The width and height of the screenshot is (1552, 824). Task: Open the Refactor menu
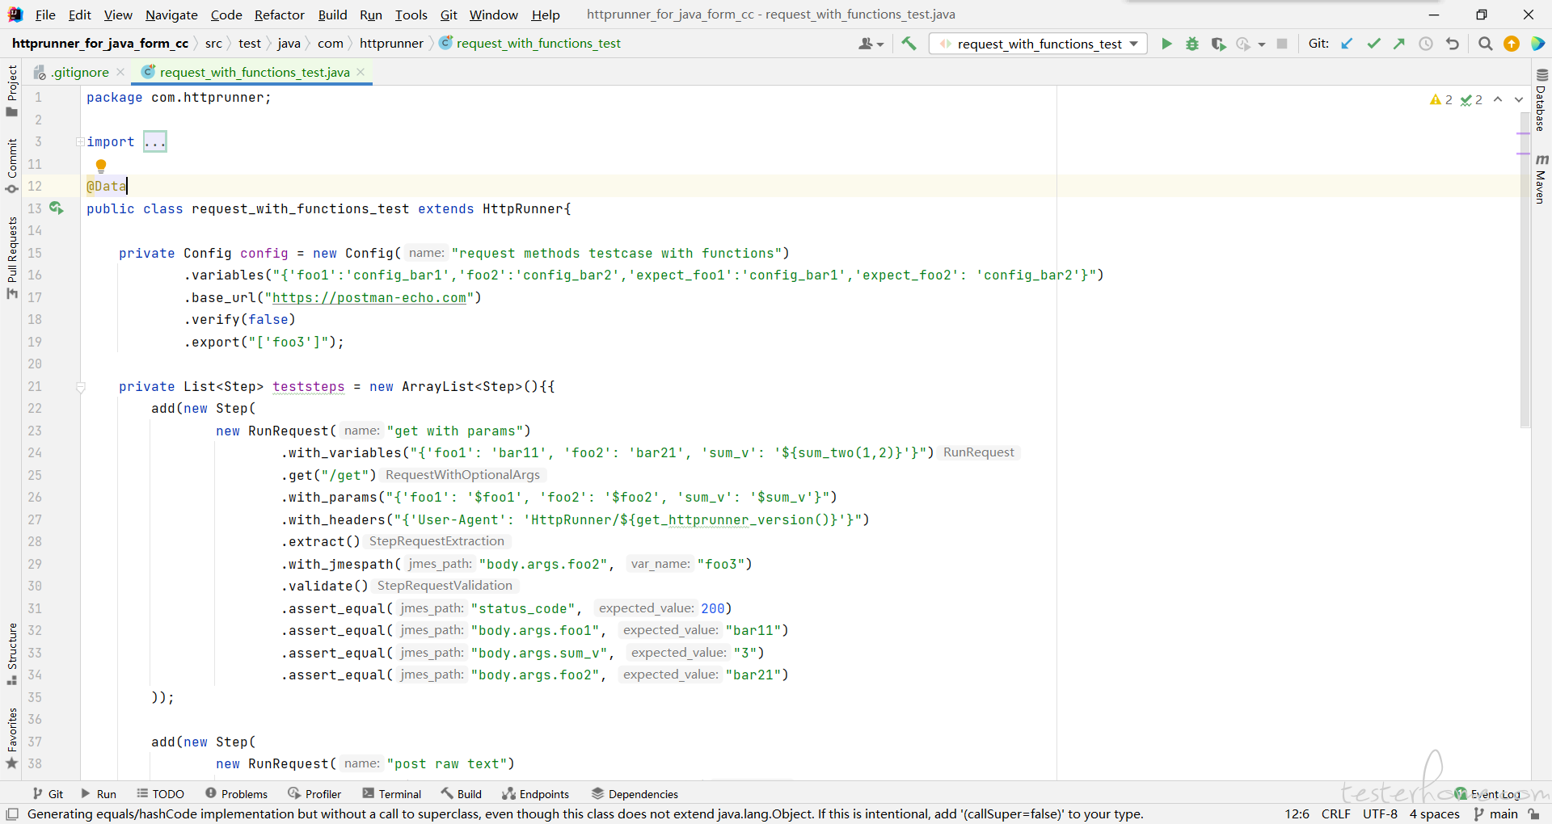click(279, 15)
